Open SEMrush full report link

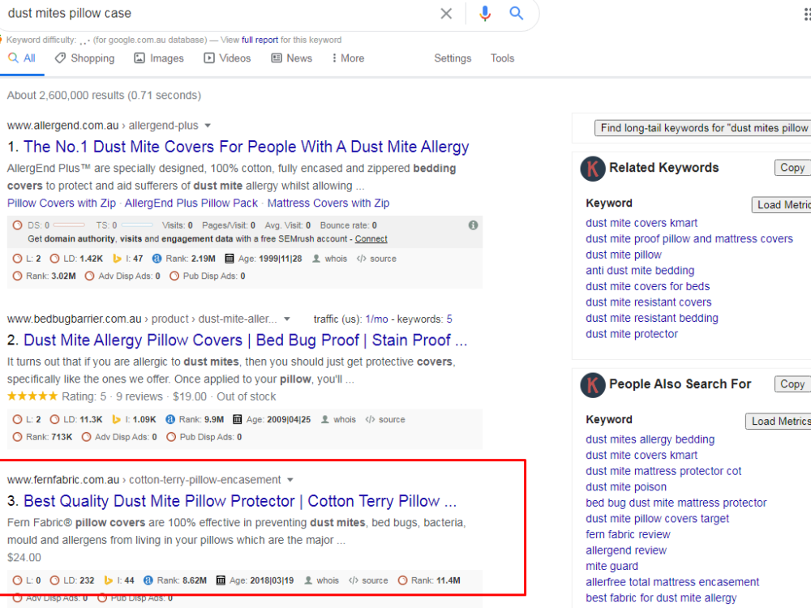coord(260,40)
